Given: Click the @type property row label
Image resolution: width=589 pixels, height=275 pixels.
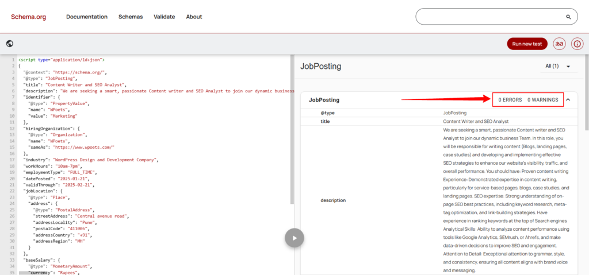Looking at the screenshot, I should (327, 113).
